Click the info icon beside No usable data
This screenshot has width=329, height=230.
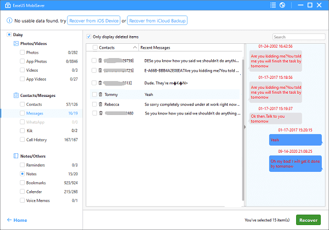[9, 20]
